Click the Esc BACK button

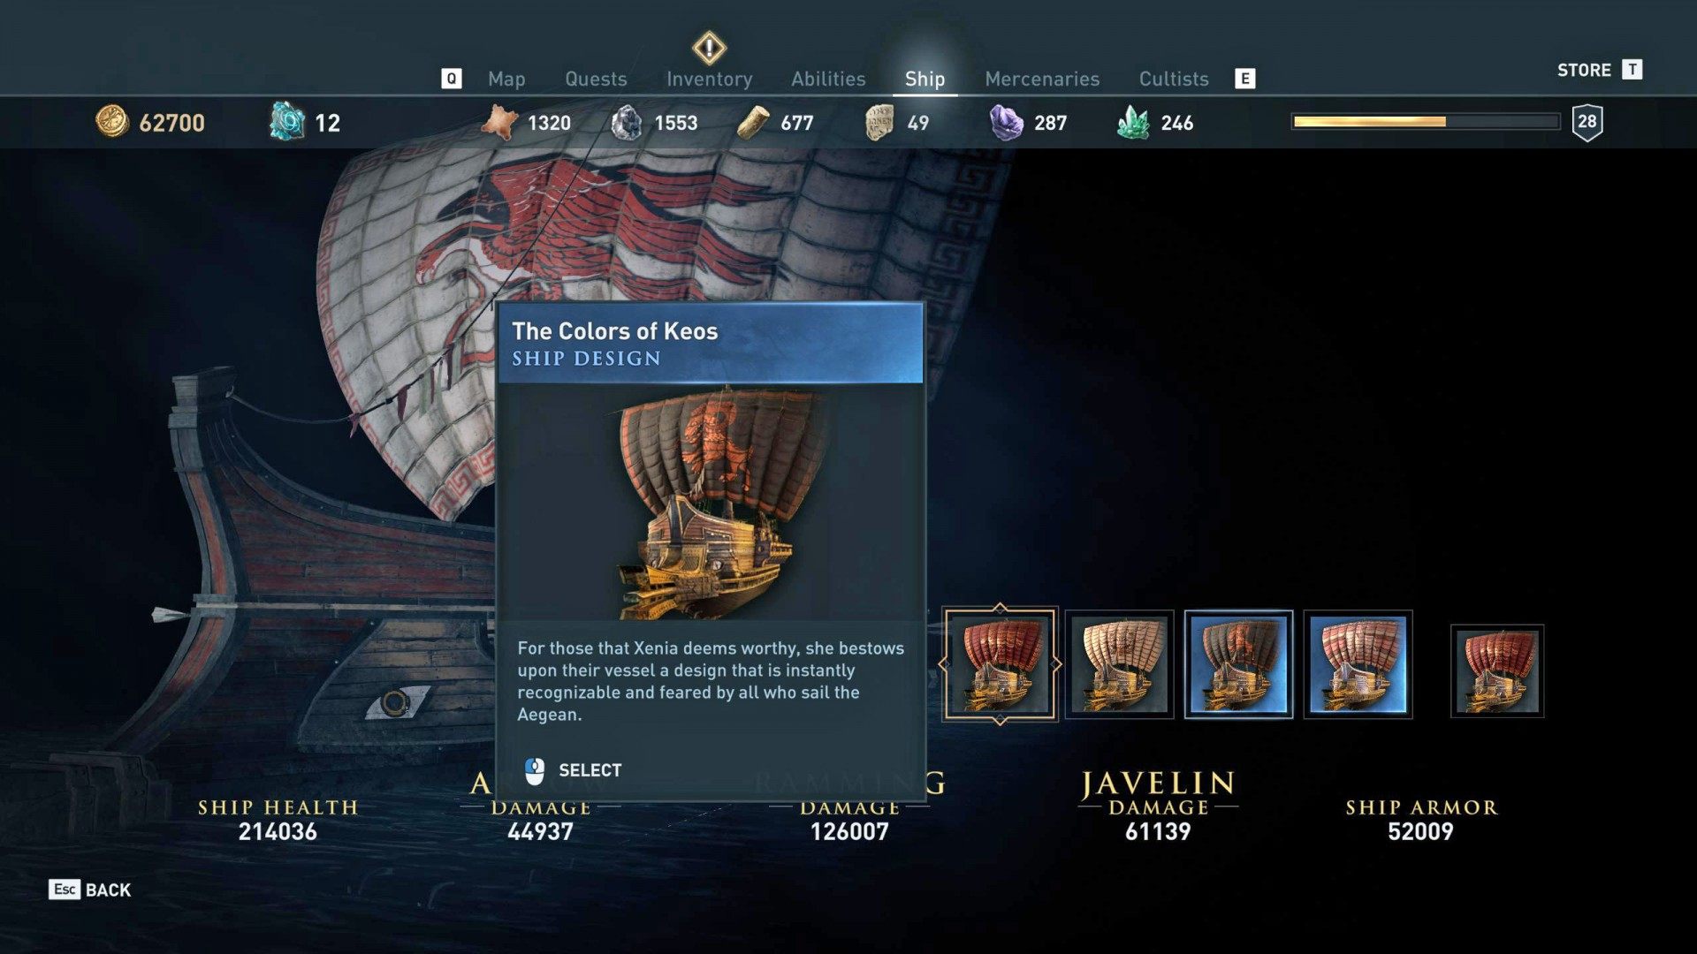(90, 890)
